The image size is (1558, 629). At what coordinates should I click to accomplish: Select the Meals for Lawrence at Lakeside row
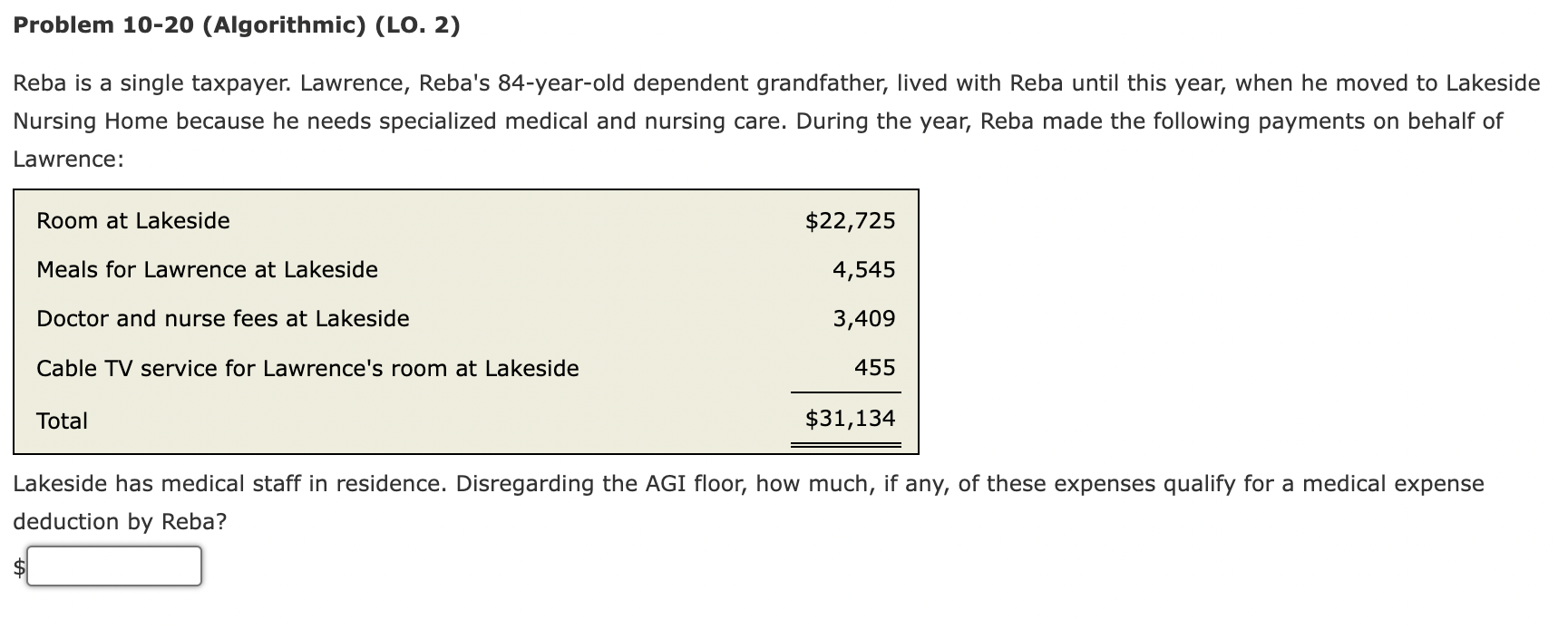[207, 269]
